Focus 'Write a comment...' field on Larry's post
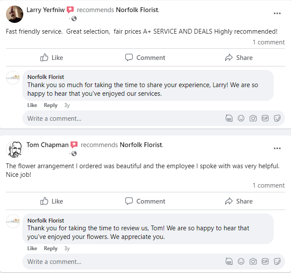 point(154,118)
